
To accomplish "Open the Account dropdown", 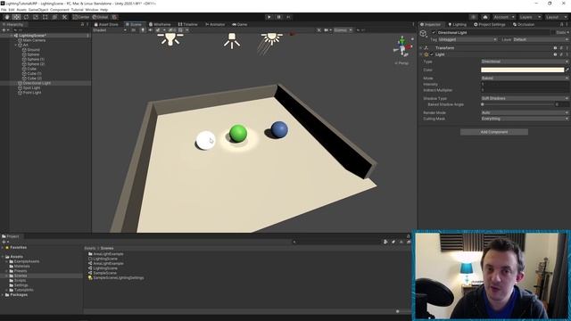I will click(504, 17).
